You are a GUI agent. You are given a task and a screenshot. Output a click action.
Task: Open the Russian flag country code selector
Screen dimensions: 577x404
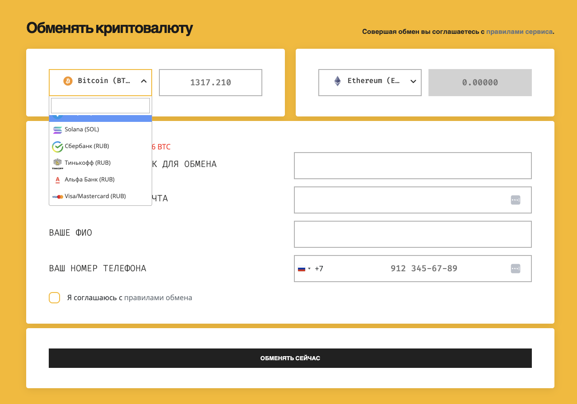click(x=304, y=269)
